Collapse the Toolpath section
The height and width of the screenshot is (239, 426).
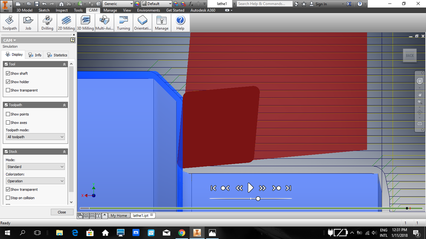64,105
